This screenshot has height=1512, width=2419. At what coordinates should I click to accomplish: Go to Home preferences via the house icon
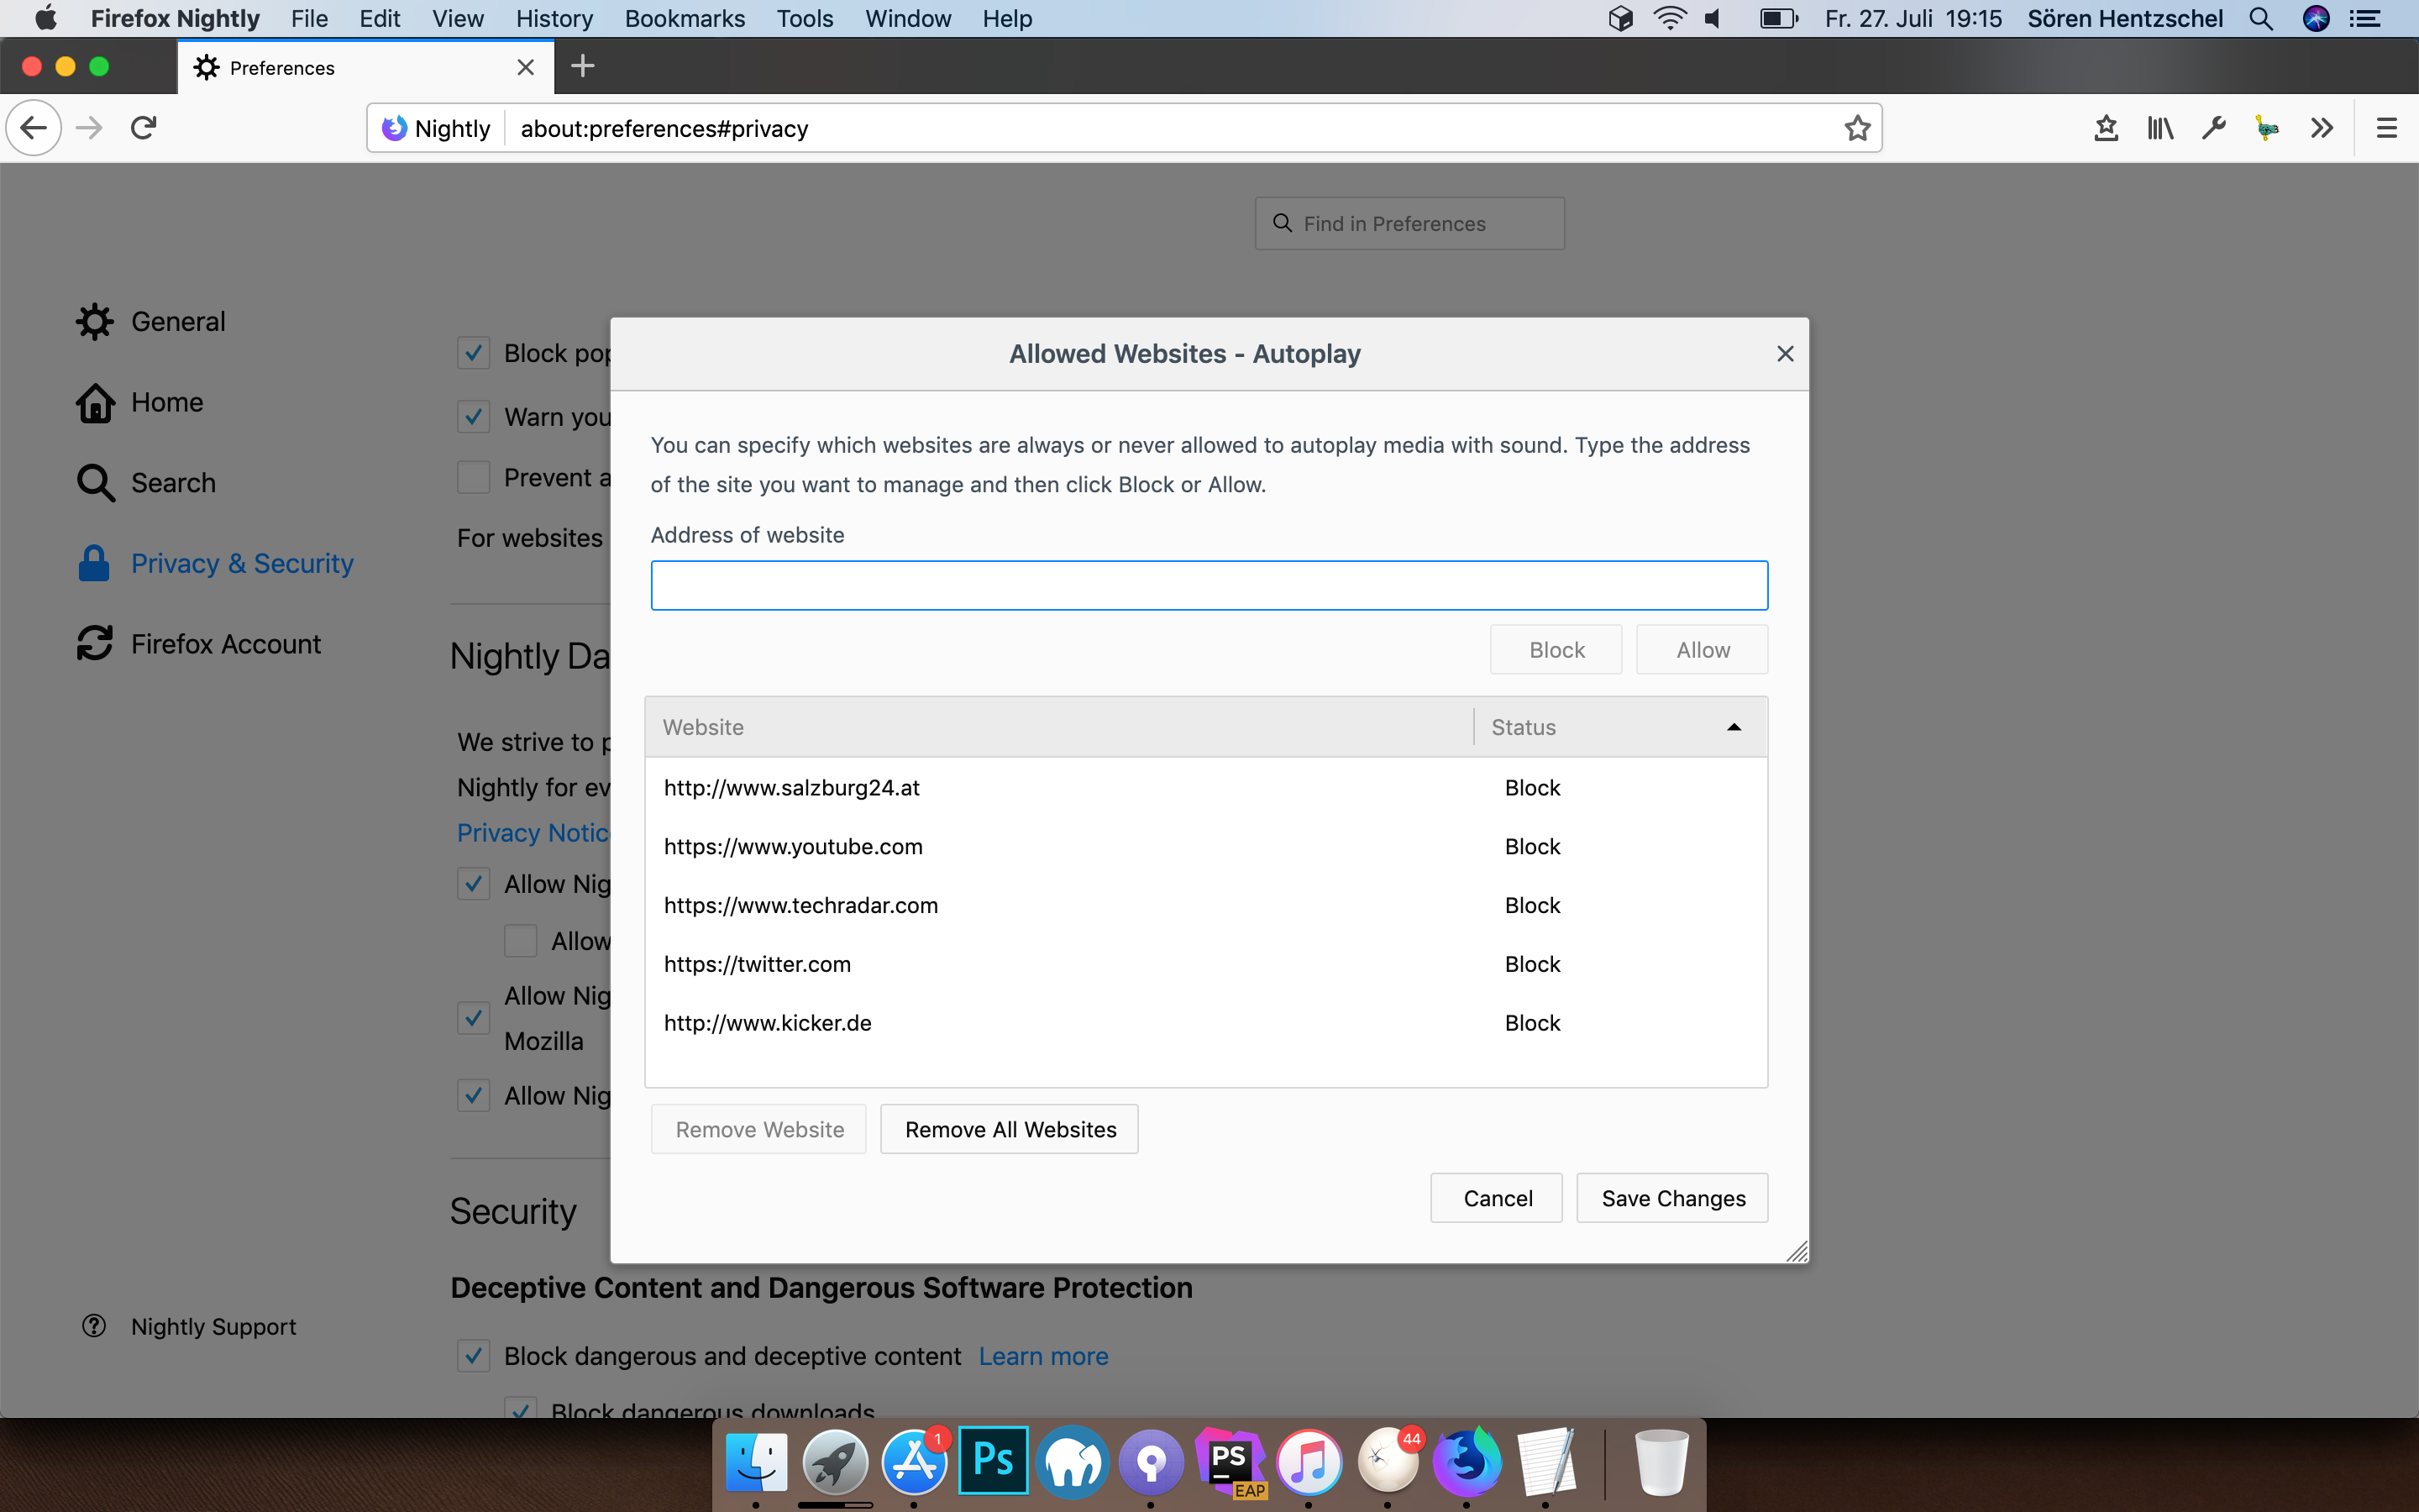[x=95, y=402]
